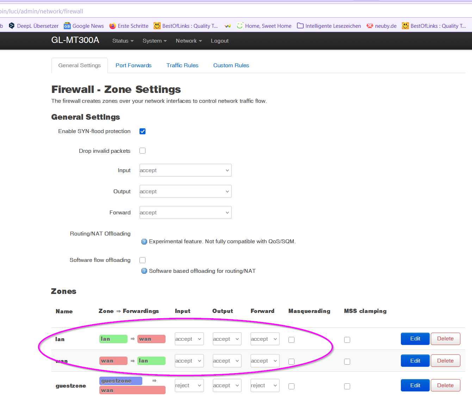Switch to the Port Forwards tab

click(133, 65)
